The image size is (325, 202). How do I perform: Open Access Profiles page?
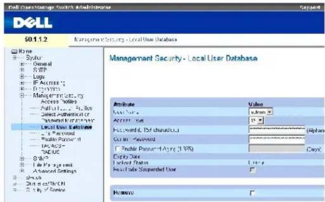tap(59, 102)
